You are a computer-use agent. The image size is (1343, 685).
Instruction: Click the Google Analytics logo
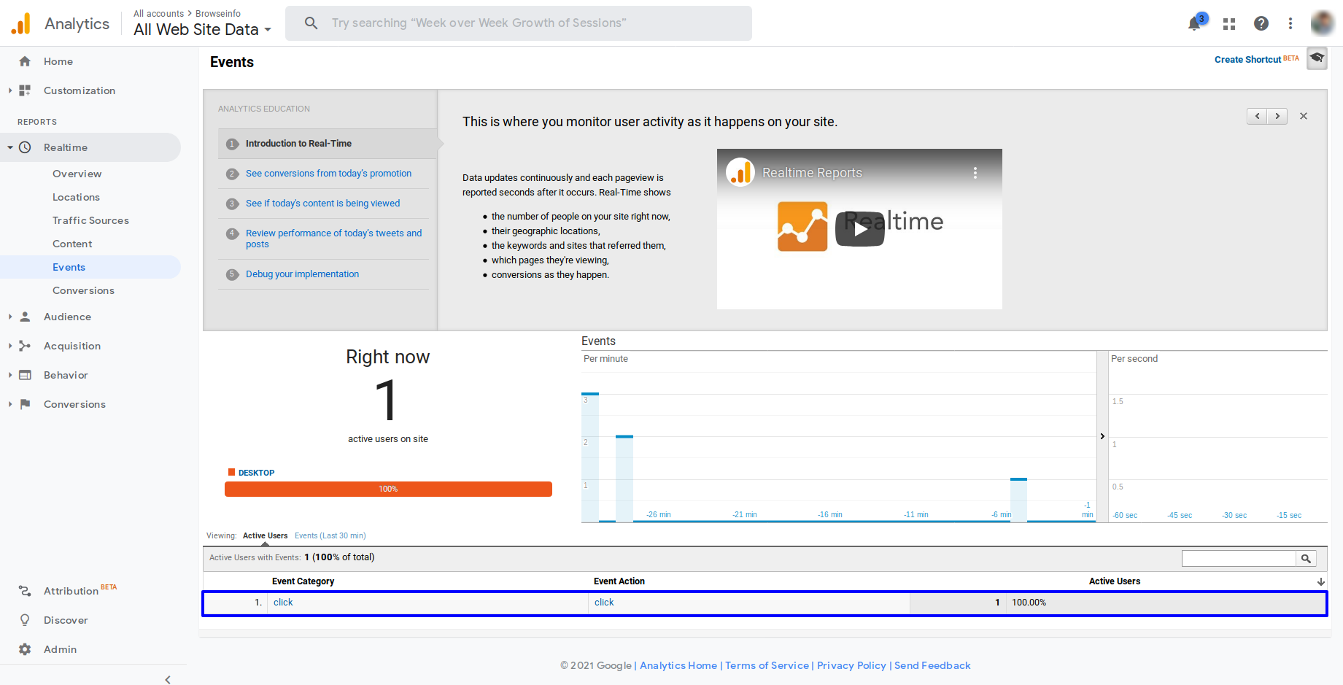tap(21, 23)
